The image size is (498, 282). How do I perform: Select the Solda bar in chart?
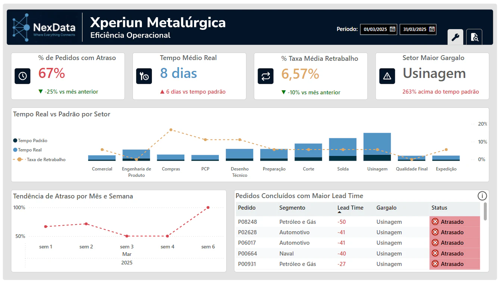343,149
